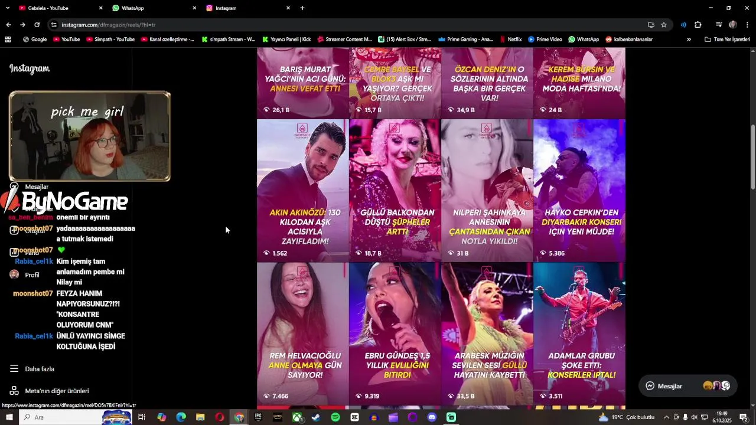Open Spotify from the taskbar
Image resolution: width=756 pixels, height=425 pixels.
point(335,417)
